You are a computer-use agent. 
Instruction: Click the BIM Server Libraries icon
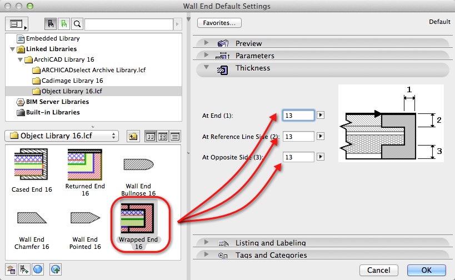click(21, 102)
